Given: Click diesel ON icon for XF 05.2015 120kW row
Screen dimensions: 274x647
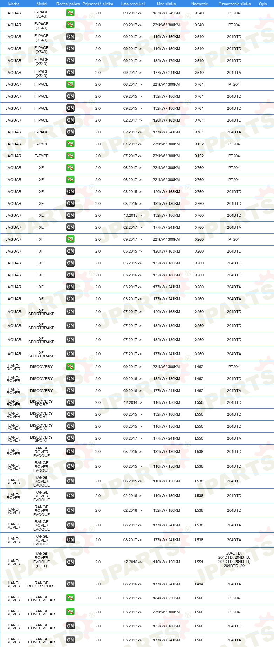Looking at the screenshot, I should pos(70,251).
